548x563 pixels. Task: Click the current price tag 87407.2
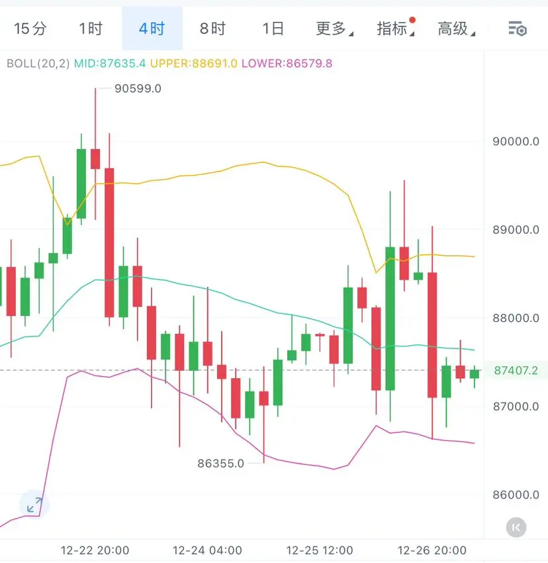tap(516, 370)
